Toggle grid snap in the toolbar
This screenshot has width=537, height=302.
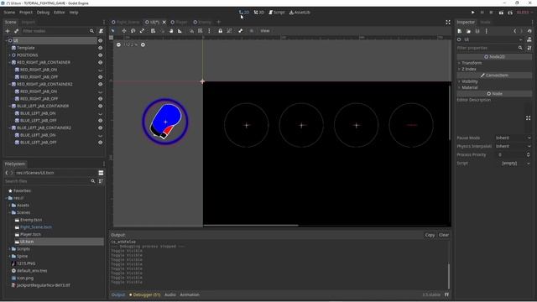[201, 31]
